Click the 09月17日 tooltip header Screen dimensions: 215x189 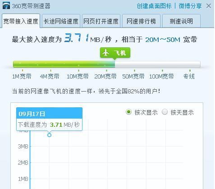(x=49, y=113)
